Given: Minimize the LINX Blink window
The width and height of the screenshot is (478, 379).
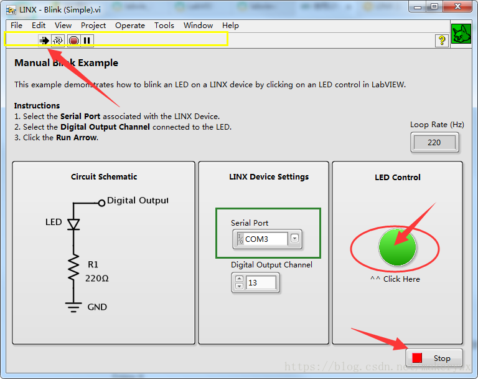Looking at the screenshot, I should [418, 7].
